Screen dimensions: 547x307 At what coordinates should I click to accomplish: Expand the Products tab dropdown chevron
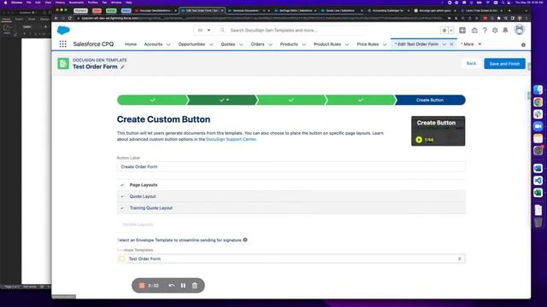[x=304, y=44]
